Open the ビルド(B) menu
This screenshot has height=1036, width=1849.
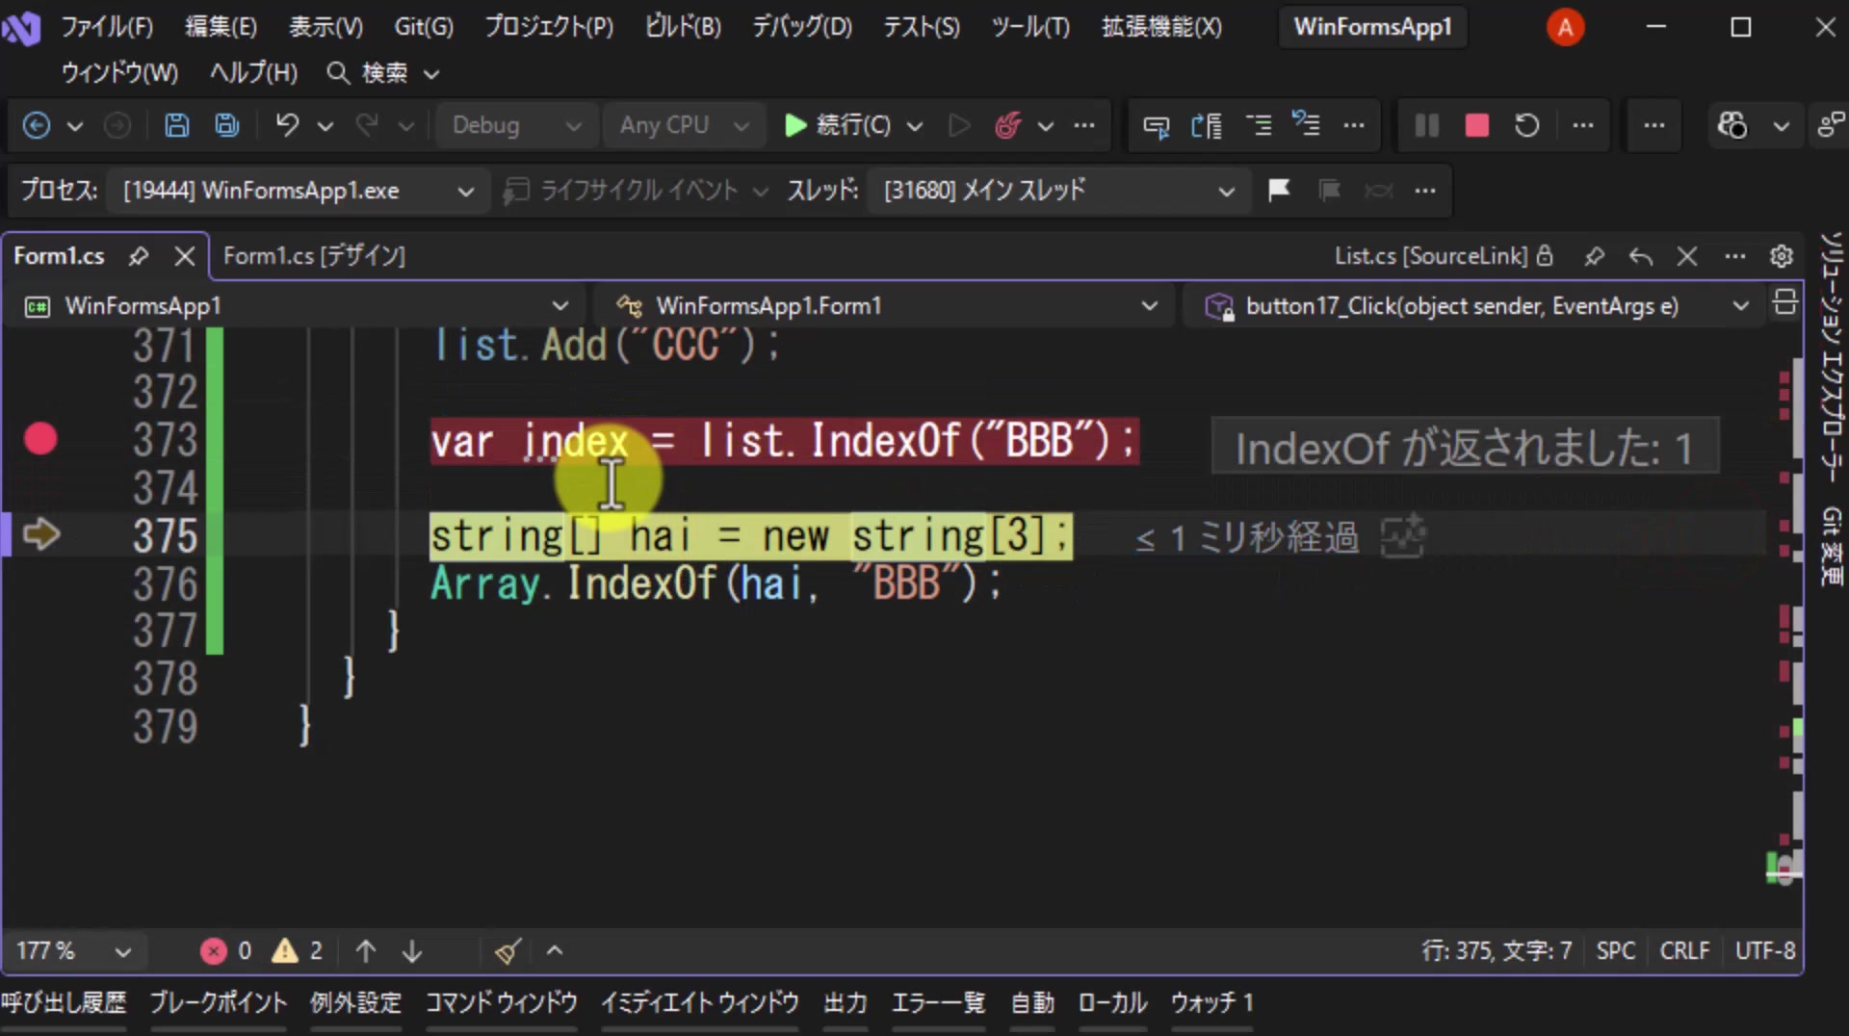point(683,27)
